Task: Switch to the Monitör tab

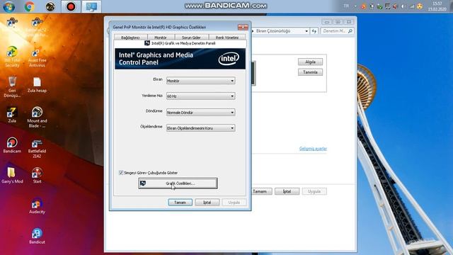Action: tap(161, 38)
